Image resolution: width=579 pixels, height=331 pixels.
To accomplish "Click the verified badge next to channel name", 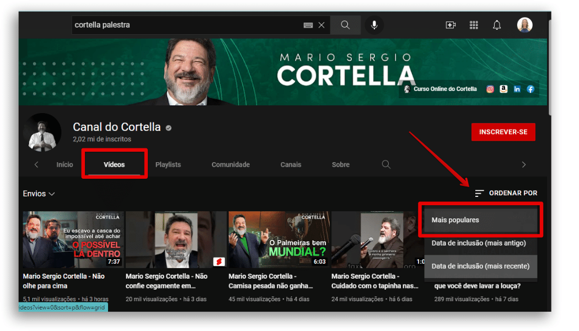I will tap(168, 128).
